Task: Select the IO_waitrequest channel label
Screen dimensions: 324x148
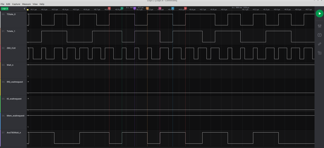Action: click(x=14, y=99)
